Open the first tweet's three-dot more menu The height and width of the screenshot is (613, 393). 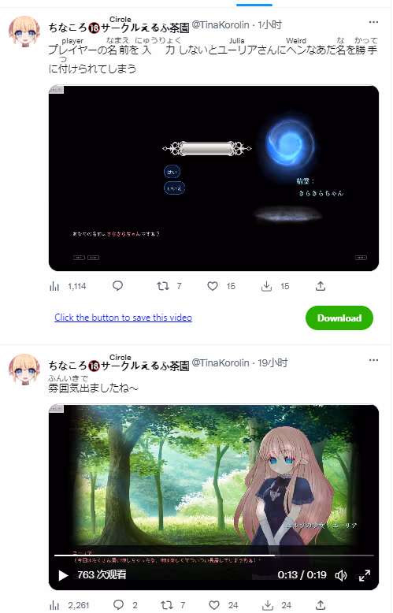[x=373, y=22]
